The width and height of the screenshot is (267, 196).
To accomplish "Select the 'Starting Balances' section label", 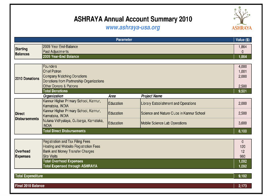I will (22, 51).
